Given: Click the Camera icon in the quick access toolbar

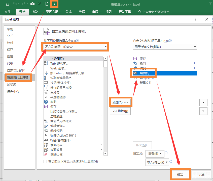Looking at the screenshot, I should point(32,4).
